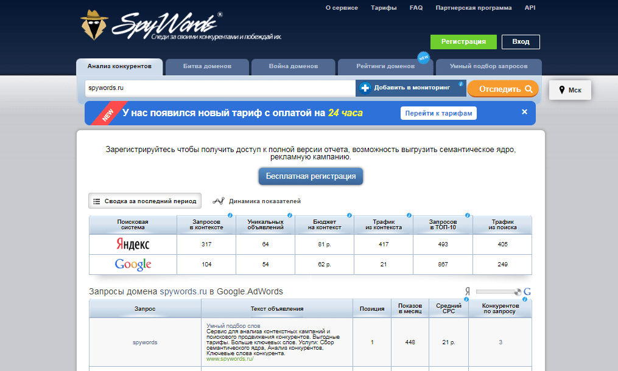Screen dimensions: 618x371
Task: Click Yandex Запросов в контексте value 317
Action: point(206,244)
